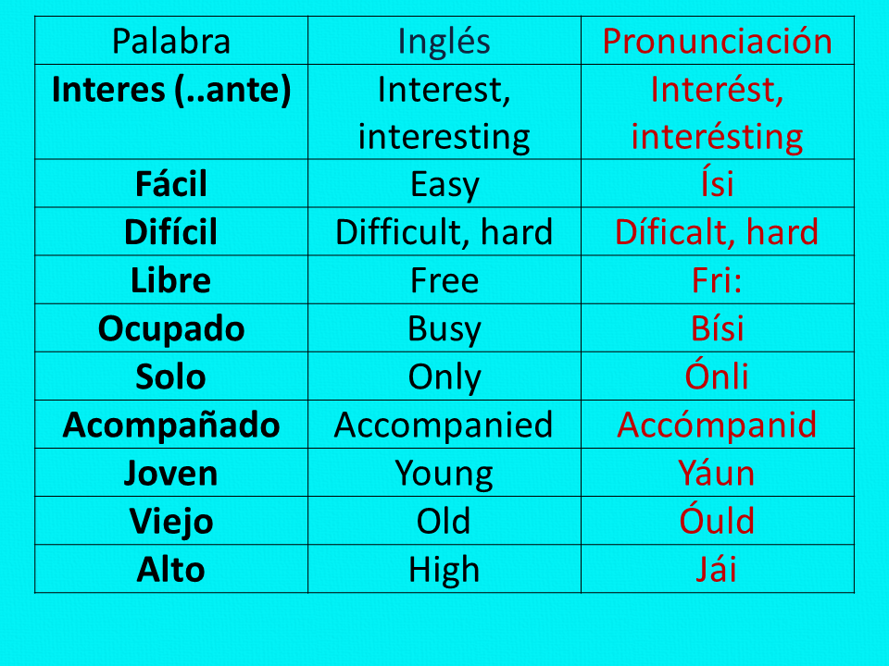889x666 pixels.
Task: Select the word Free
Action: pyautogui.click(x=444, y=280)
